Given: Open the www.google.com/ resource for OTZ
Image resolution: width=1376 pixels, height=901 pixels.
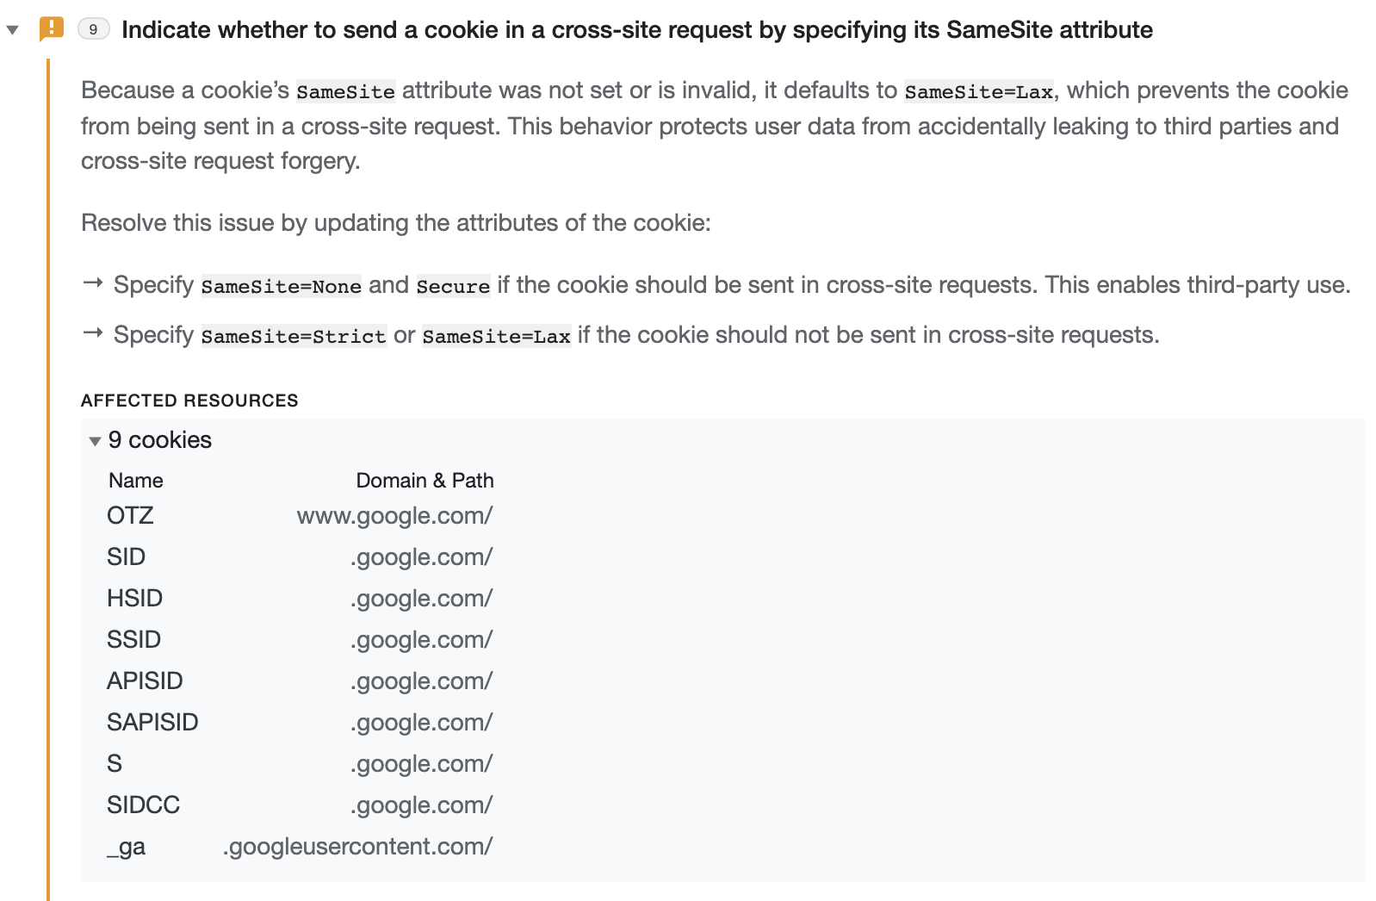Looking at the screenshot, I should (394, 515).
